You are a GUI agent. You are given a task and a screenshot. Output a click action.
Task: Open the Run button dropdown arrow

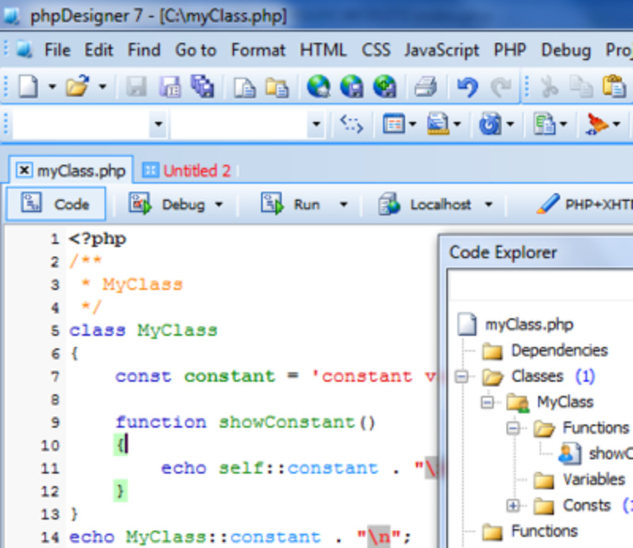[343, 204]
